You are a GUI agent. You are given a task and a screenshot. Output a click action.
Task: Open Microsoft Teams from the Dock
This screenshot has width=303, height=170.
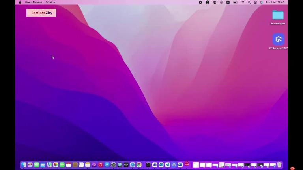coord(155,165)
